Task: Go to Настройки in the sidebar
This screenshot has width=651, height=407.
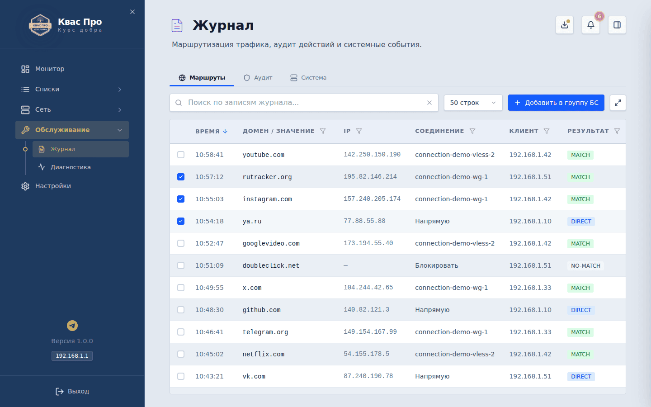Action: (x=72, y=186)
